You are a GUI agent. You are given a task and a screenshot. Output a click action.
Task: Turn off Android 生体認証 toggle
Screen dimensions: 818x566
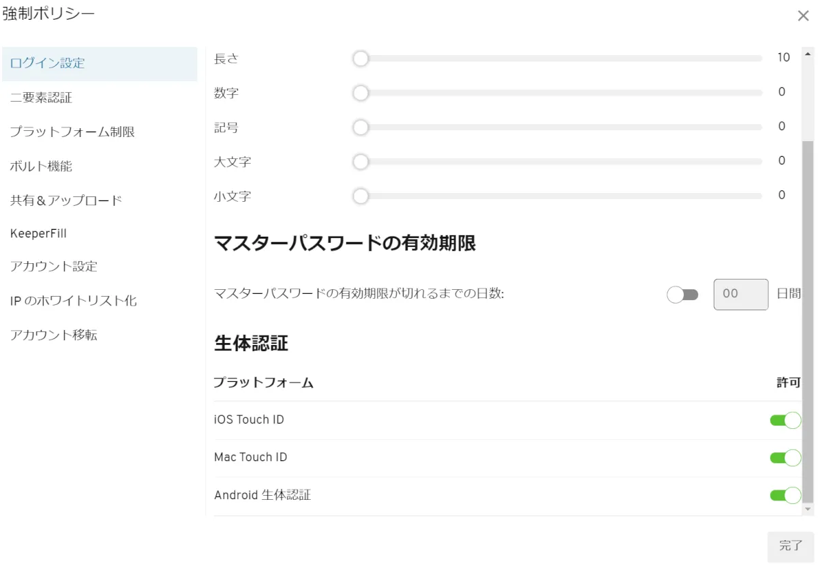coord(785,495)
